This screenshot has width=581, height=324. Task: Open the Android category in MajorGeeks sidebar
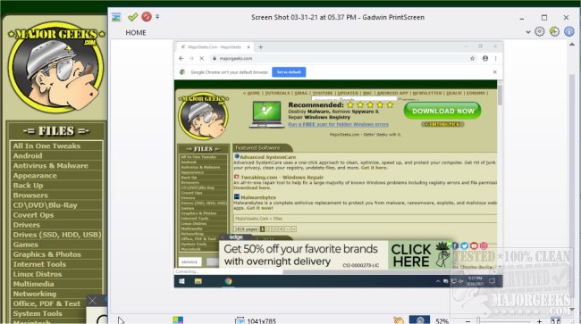tap(28, 155)
